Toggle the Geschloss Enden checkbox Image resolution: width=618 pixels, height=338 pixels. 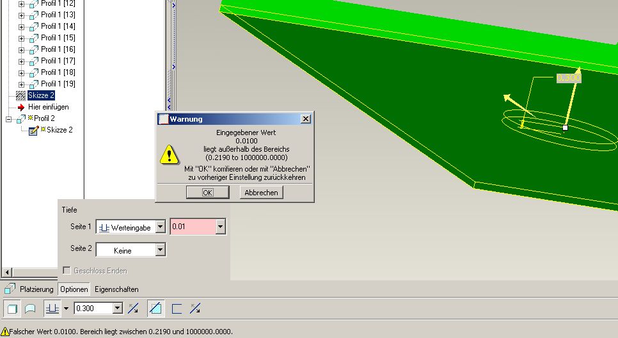67,270
